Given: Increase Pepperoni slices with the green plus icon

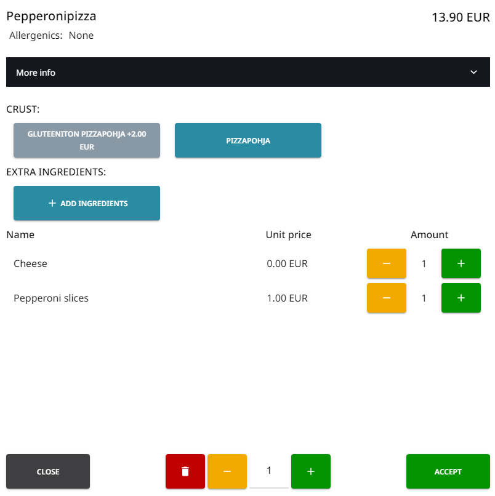Looking at the screenshot, I should pyautogui.click(x=461, y=298).
